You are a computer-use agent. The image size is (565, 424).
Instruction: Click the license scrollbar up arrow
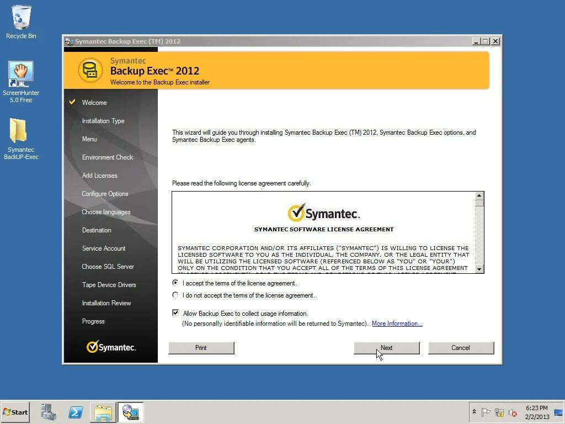coord(479,196)
